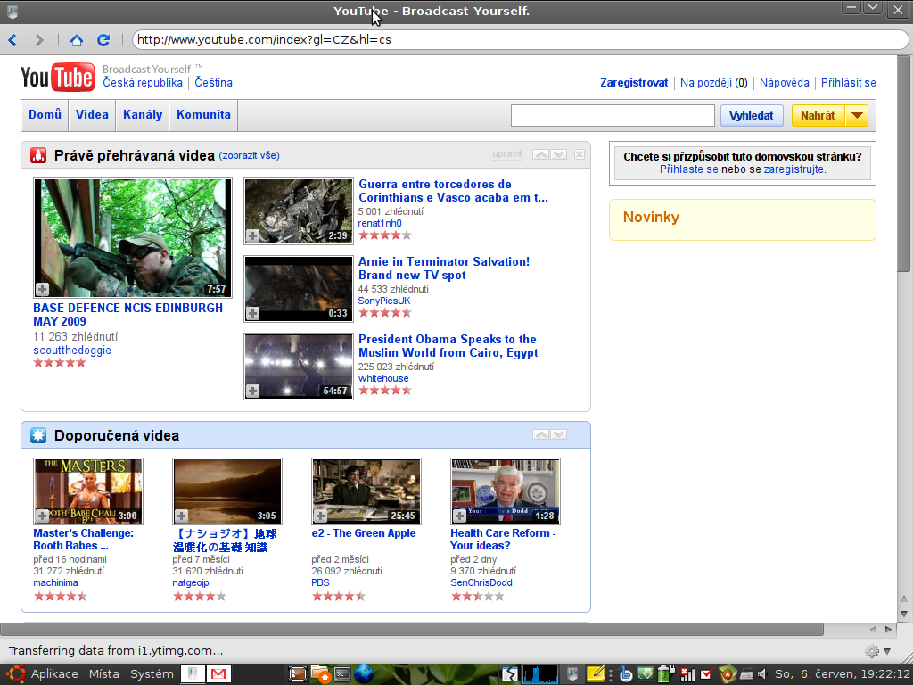Switch to the Kanály tab

pos(143,115)
